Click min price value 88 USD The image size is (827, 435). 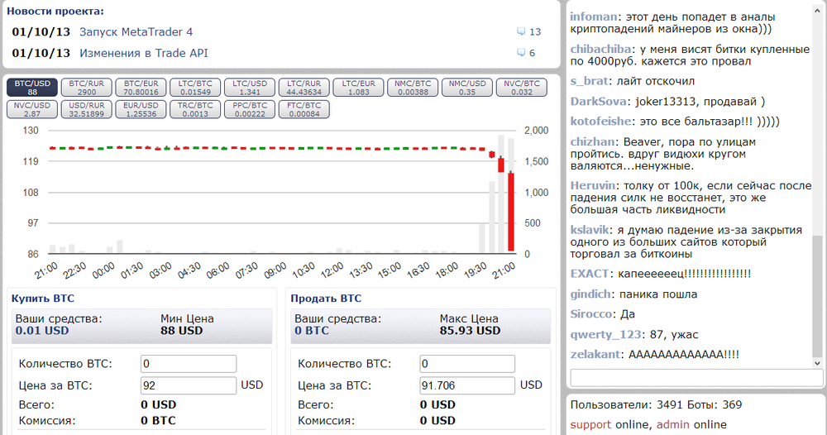181,331
